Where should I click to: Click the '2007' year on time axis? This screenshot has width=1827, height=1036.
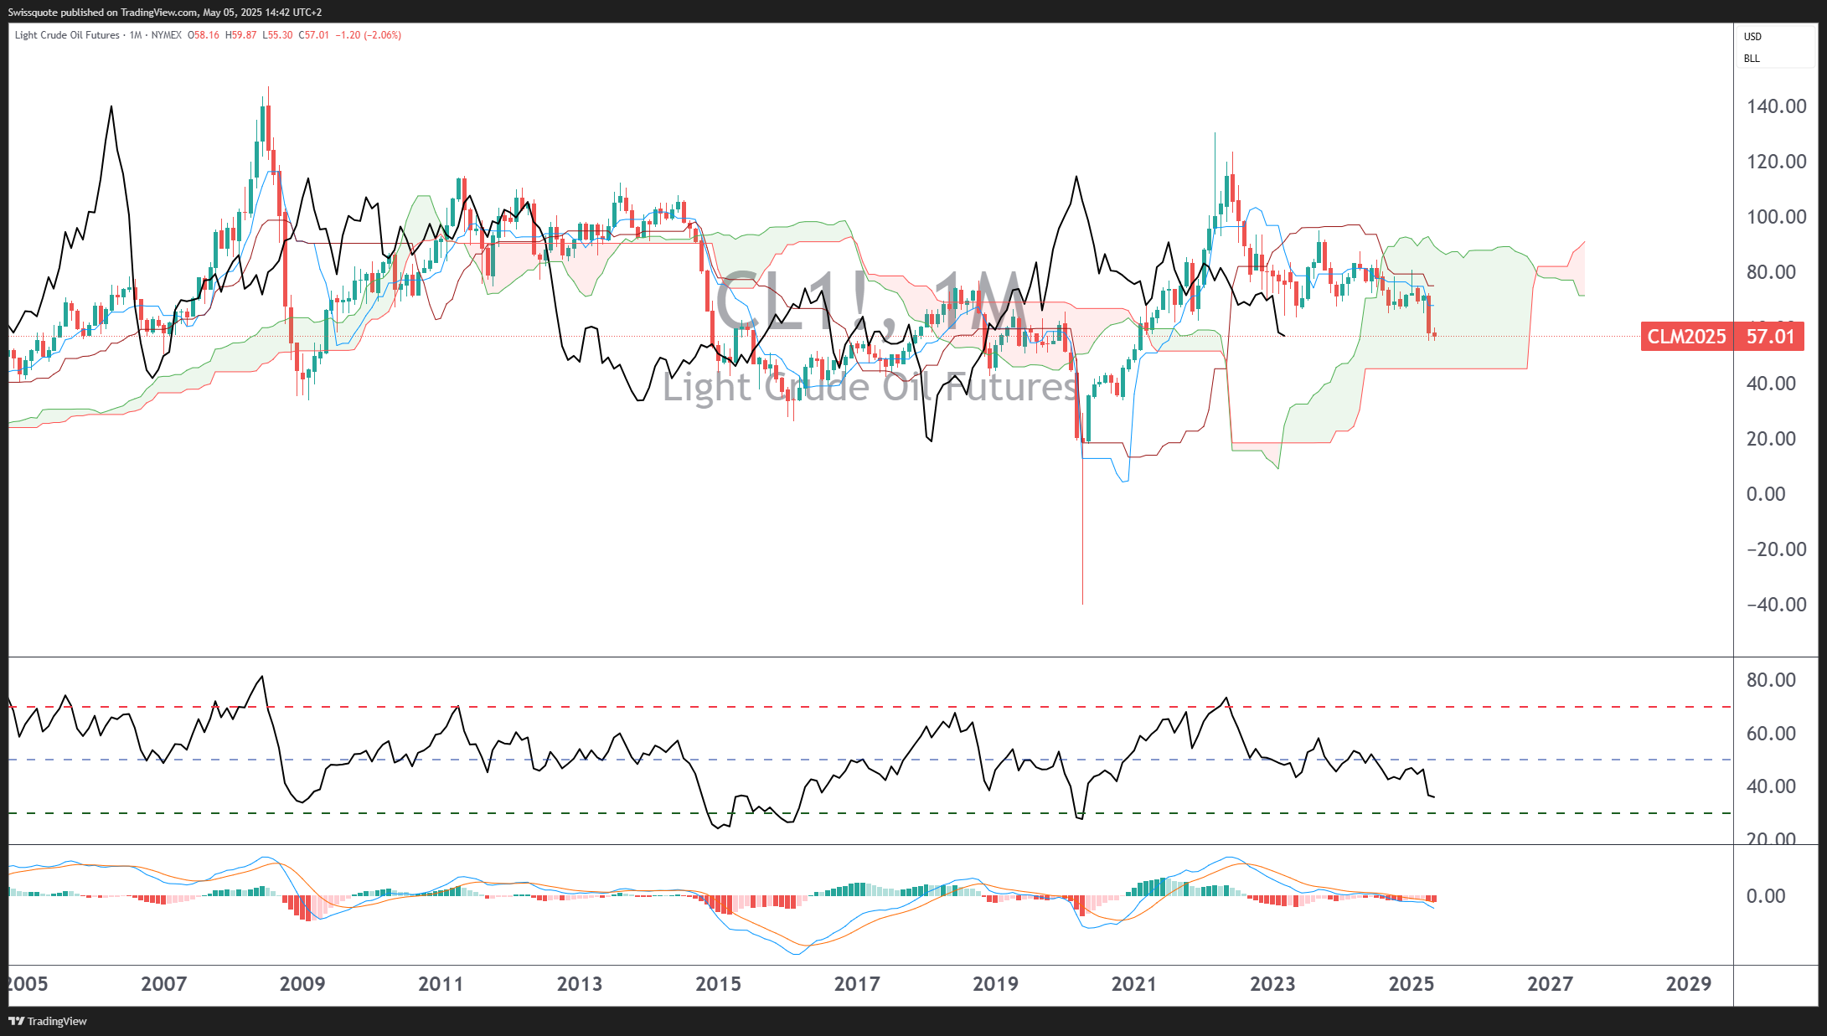163,984
